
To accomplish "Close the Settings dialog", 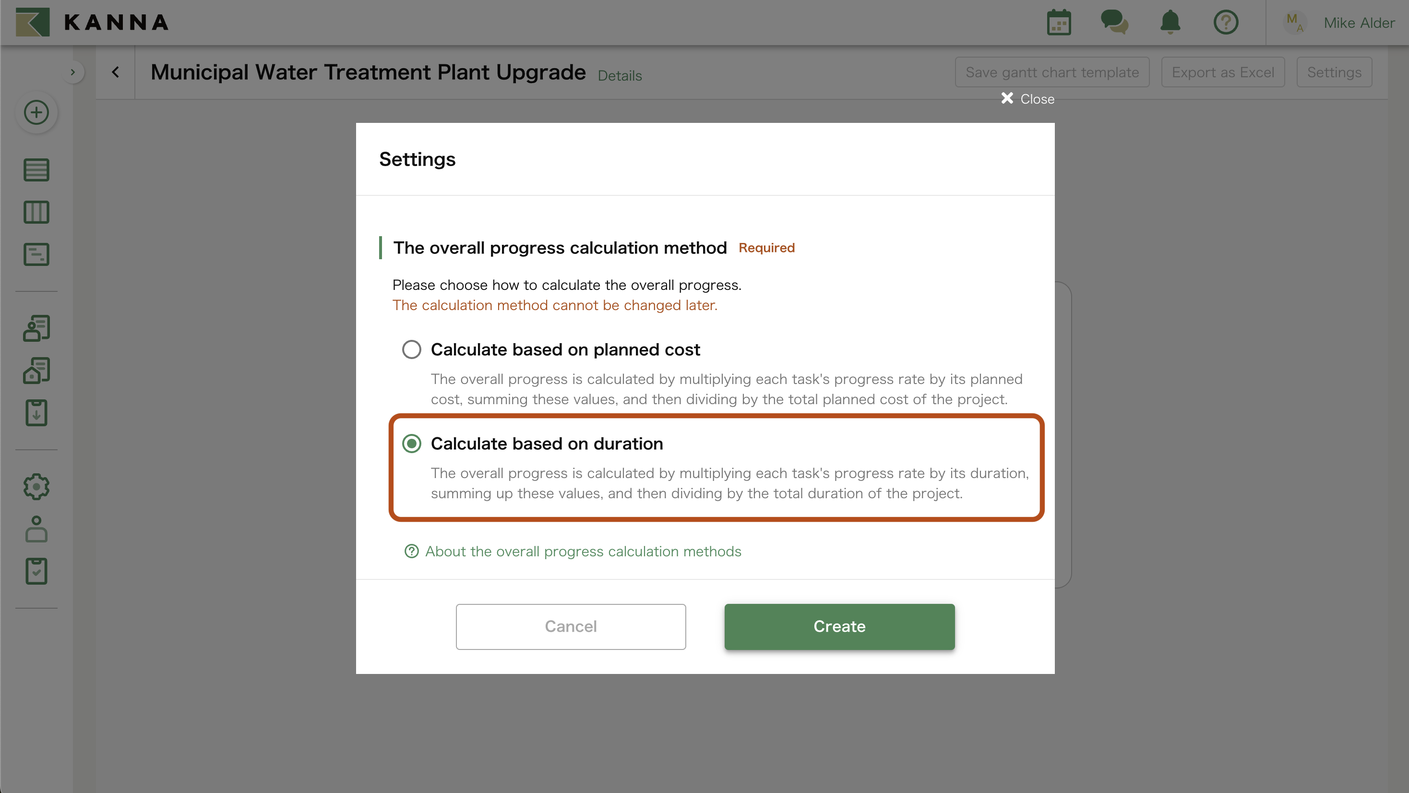I will tap(1028, 99).
